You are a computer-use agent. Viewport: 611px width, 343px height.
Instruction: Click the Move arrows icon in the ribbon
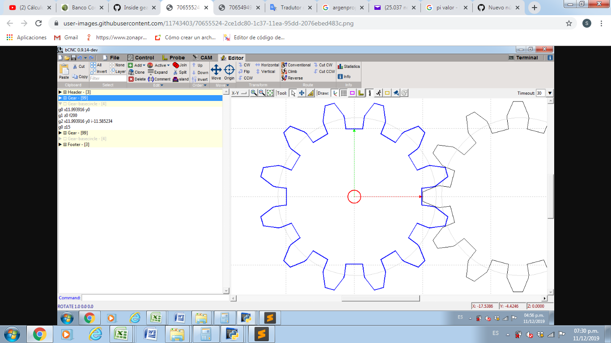pyautogui.click(x=216, y=70)
